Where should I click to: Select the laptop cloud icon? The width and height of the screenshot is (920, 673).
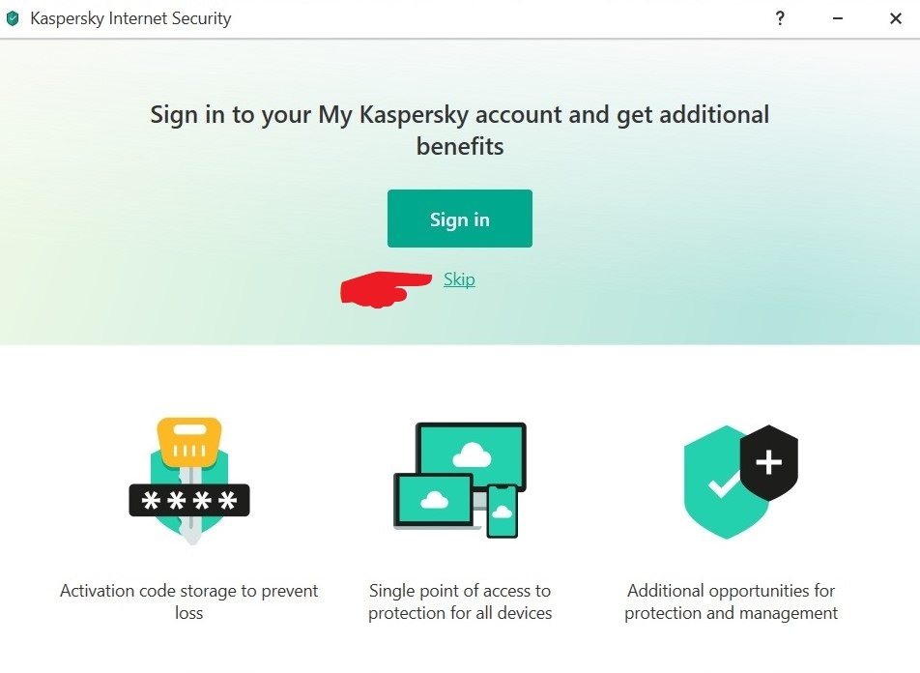pos(433,499)
